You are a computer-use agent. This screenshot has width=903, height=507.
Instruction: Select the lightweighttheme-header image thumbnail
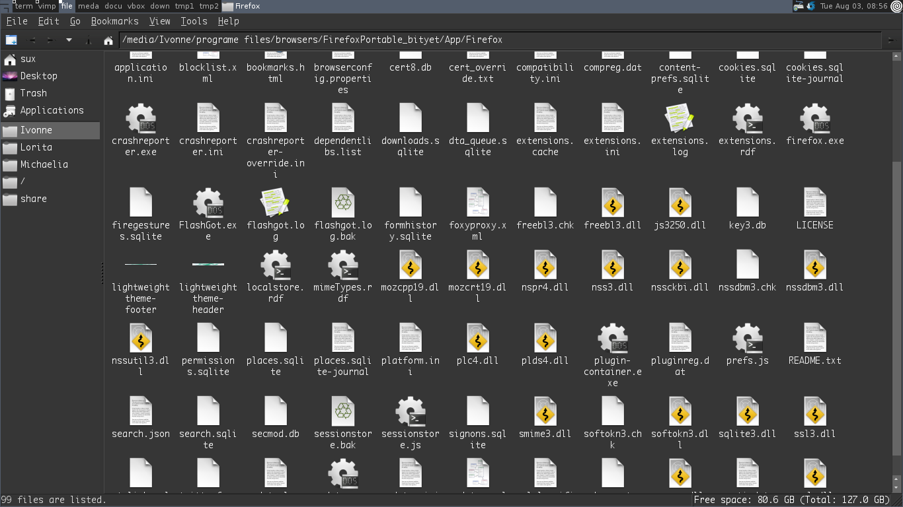click(208, 264)
